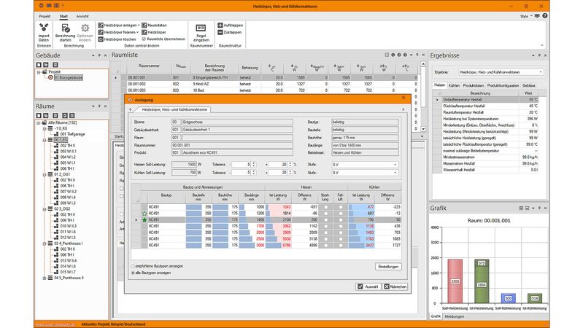Image resolution: width=583 pixels, height=328 pixels.
Task: Switch to the Ansicht ribbon tab
Action: click(82, 15)
